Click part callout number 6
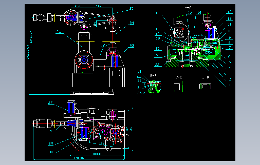The height and width of the screenshot is (165, 260). 229,57
